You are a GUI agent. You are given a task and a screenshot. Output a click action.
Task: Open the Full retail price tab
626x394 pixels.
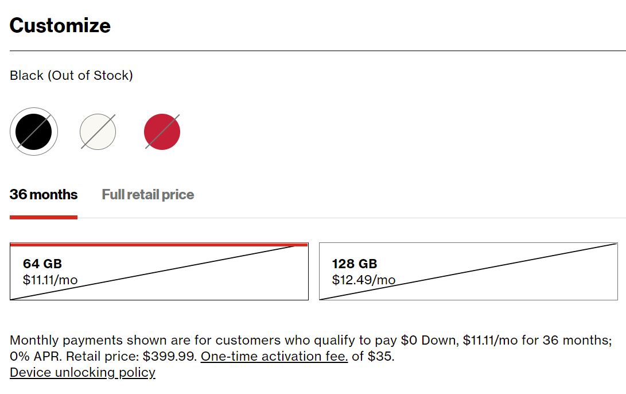(x=148, y=195)
